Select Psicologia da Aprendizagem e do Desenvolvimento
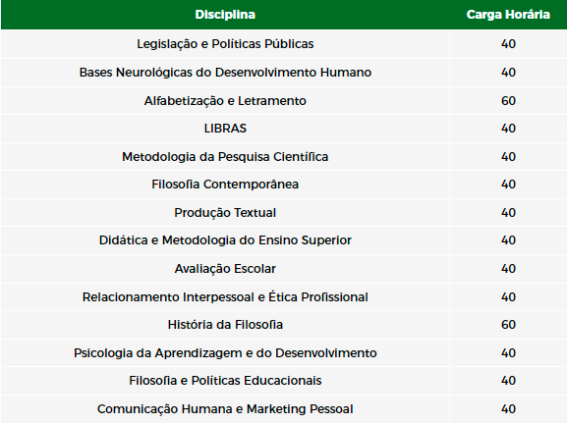The image size is (567, 424). coord(225,353)
